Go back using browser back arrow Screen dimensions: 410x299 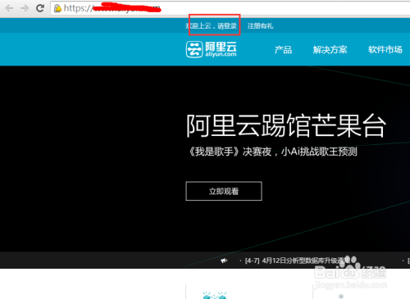pyautogui.click(x=9, y=8)
